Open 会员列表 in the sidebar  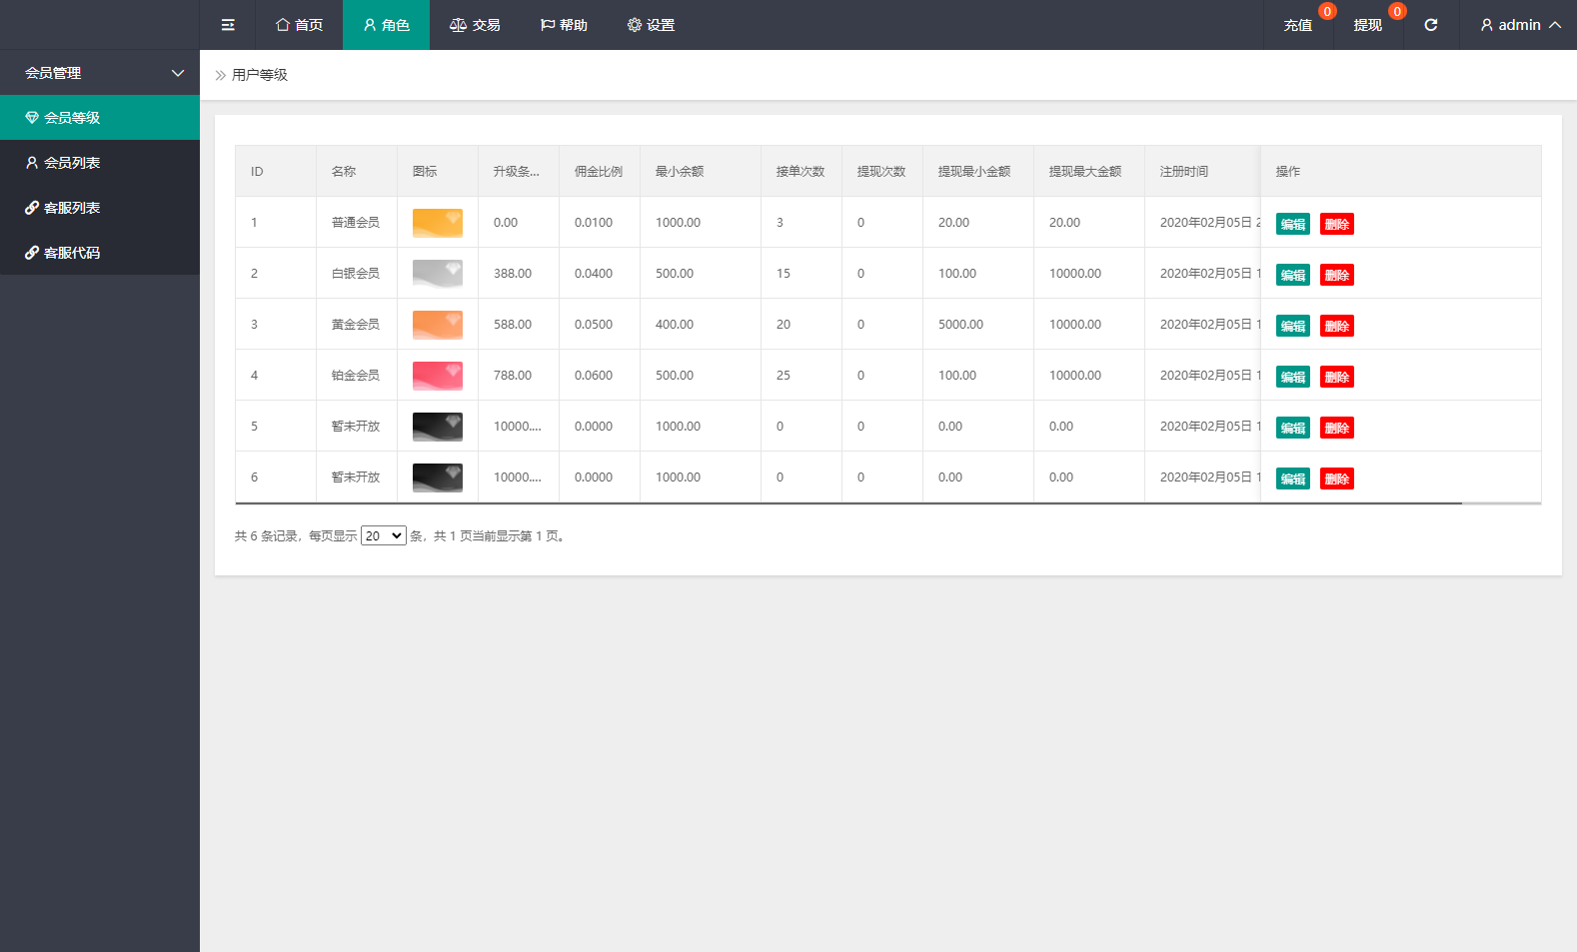pyautogui.click(x=100, y=163)
